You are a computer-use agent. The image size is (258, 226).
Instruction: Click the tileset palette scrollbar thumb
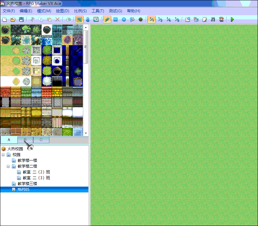pos(86,47)
